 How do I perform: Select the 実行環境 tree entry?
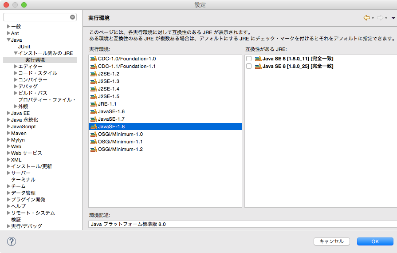tap(35, 60)
